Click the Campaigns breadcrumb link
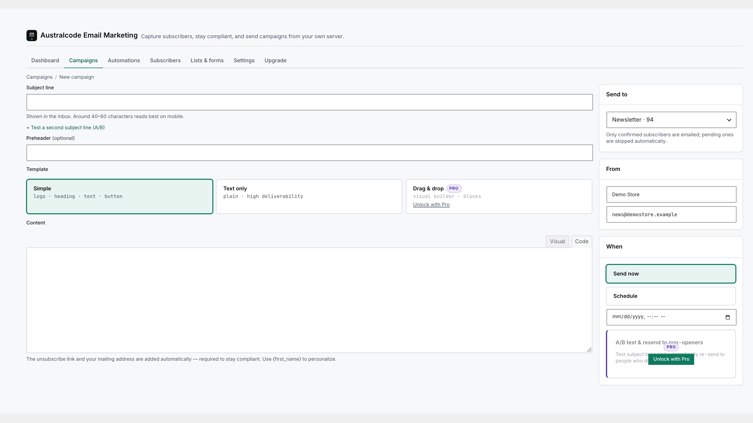Image resolution: width=753 pixels, height=423 pixels. click(39, 77)
